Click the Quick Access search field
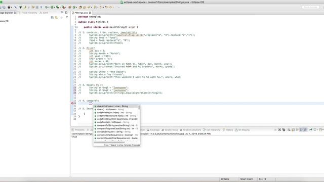 point(310,7)
